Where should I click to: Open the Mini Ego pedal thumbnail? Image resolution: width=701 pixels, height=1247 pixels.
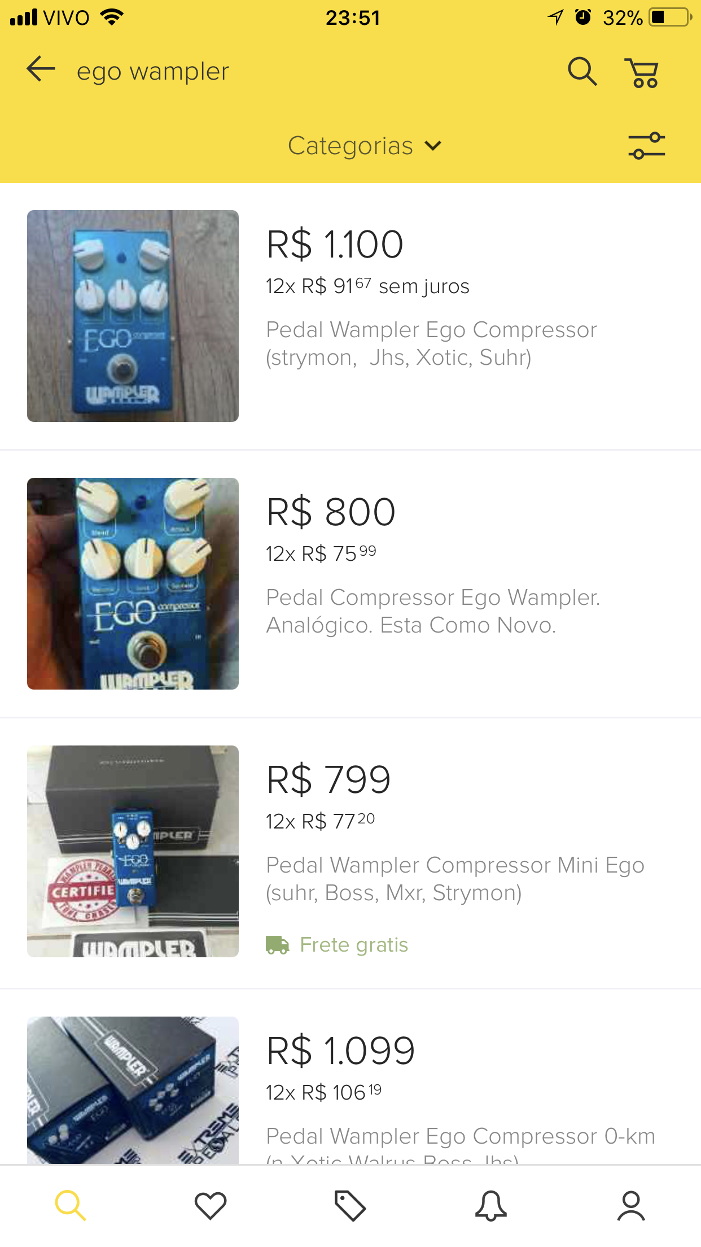[x=133, y=851]
